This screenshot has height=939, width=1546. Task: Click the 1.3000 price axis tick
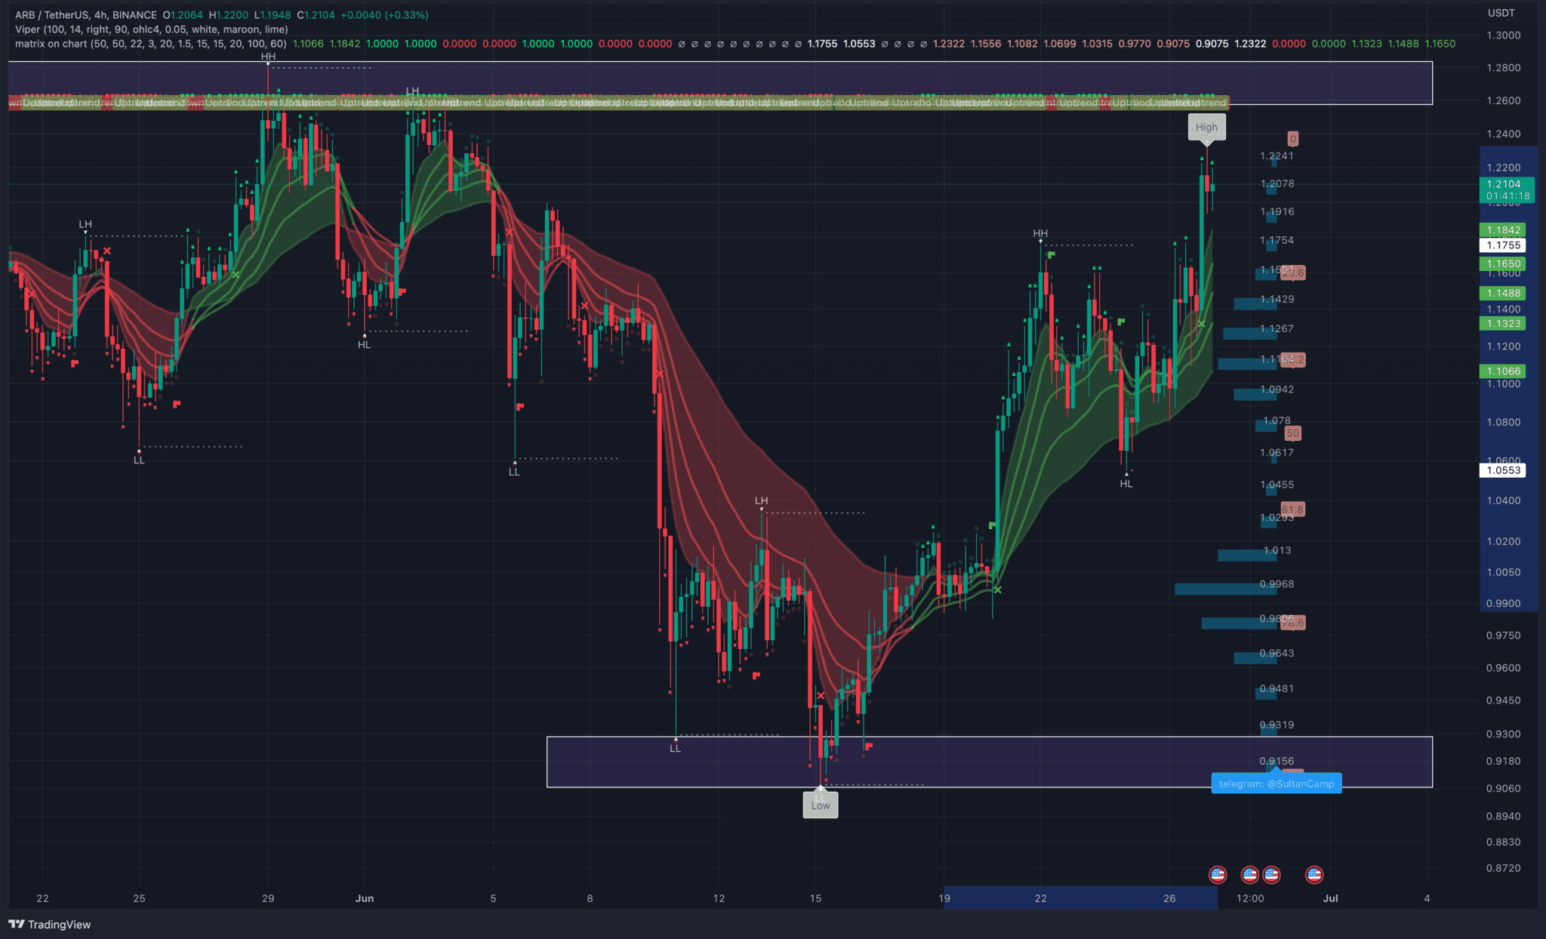pos(1503,35)
